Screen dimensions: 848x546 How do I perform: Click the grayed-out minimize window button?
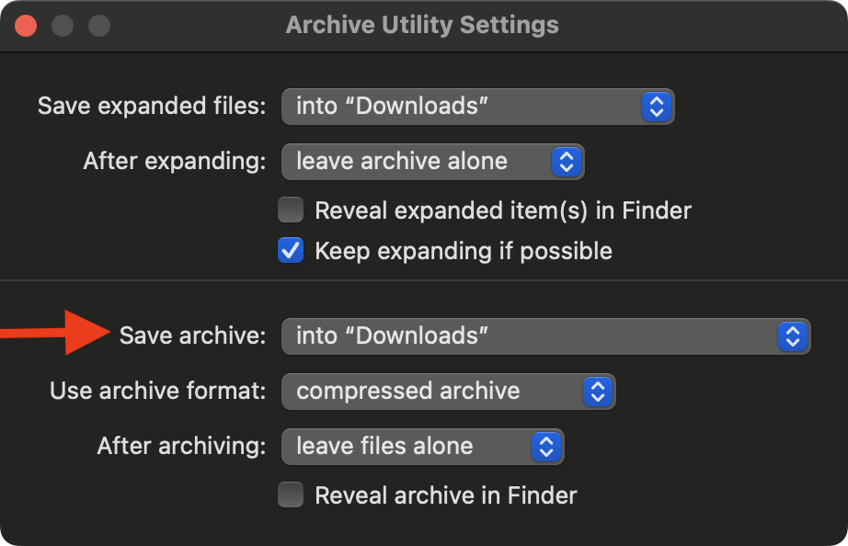click(x=63, y=25)
